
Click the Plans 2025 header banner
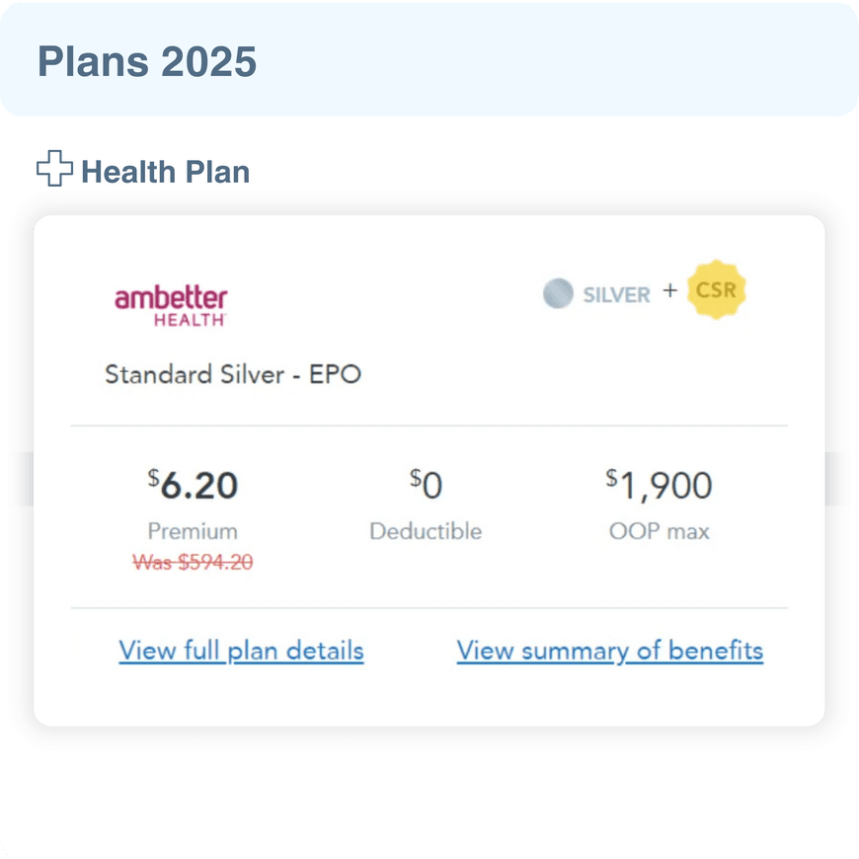[x=429, y=59]
